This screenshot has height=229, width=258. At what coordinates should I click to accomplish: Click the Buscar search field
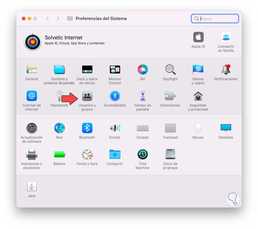(215, 19)
